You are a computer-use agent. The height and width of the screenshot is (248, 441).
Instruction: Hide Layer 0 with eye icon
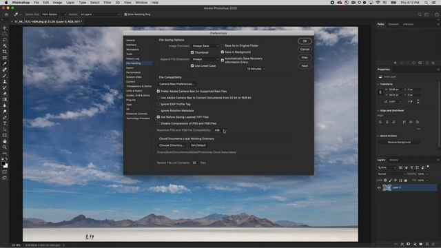pos(379,187)
